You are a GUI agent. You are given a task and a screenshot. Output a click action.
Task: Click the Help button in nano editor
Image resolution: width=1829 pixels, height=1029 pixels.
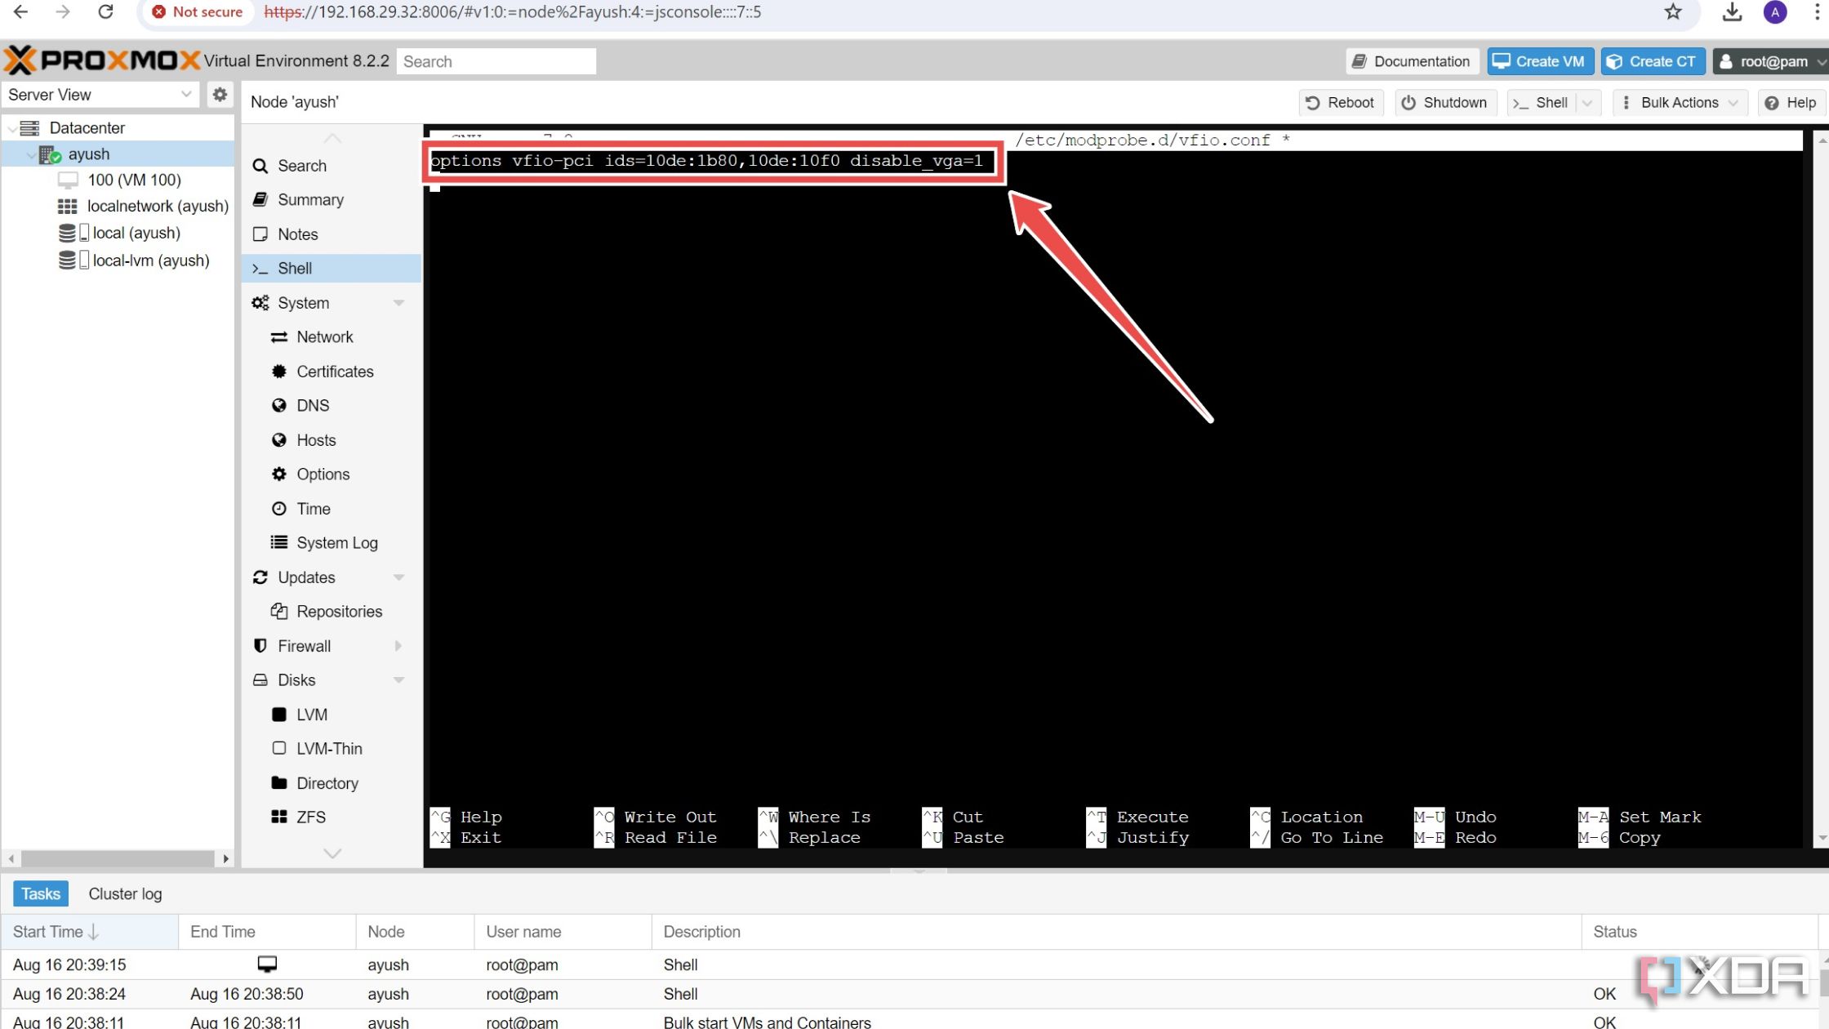click(x=480, y=817)
